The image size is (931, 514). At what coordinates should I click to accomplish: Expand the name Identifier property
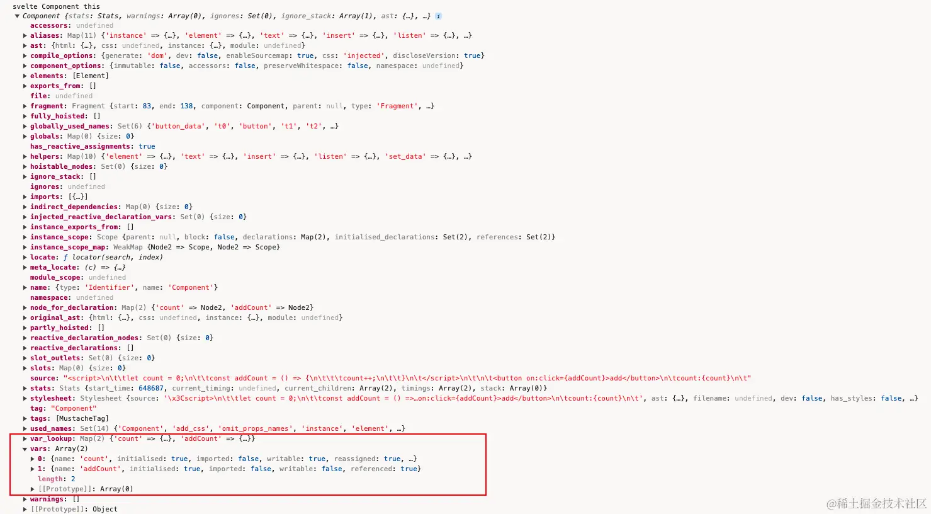(x=25, y=288)
